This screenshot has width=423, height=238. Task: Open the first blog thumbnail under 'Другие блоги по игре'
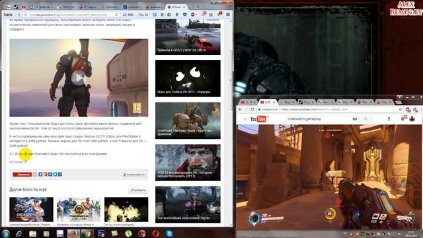31,210
